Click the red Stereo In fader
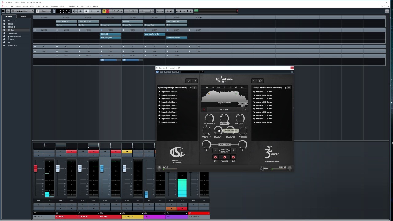The image size is (393, 221). click(36, 168)
